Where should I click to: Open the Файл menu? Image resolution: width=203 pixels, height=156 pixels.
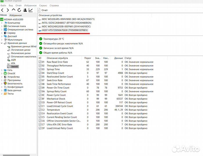(x=3, y=5)
